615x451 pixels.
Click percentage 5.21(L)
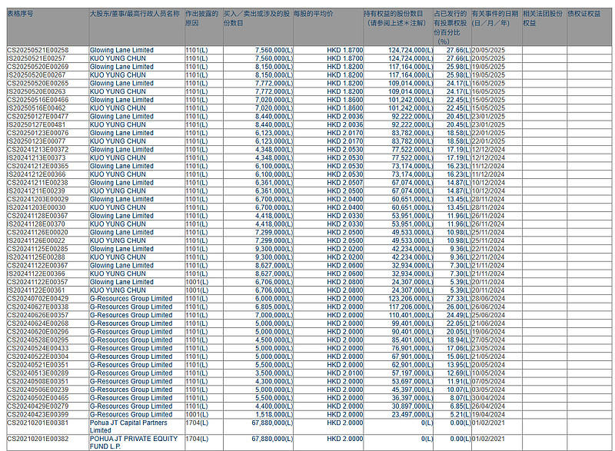(460, 415)
